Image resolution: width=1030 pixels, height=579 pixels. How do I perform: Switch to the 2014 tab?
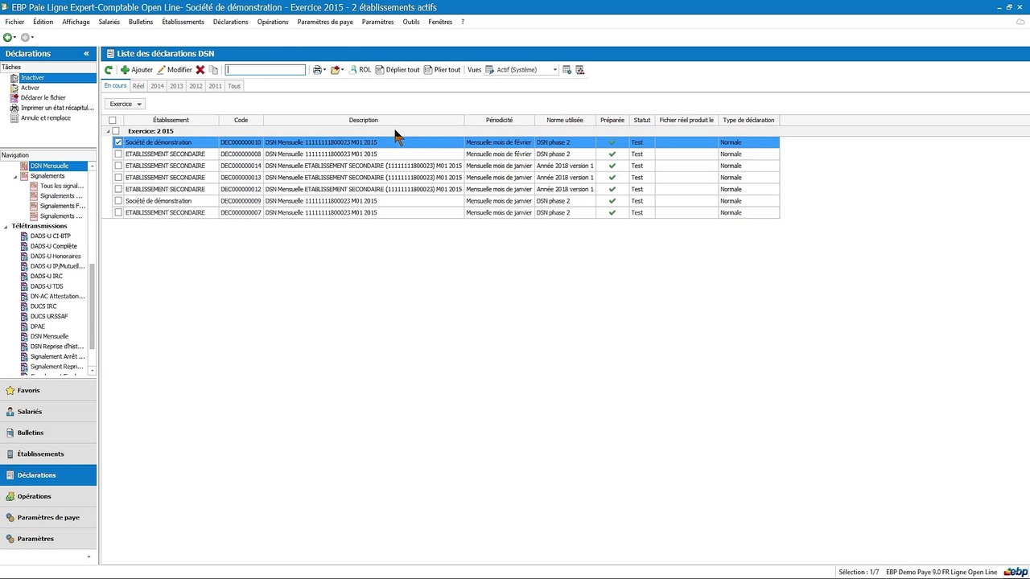tap(157, 86)
